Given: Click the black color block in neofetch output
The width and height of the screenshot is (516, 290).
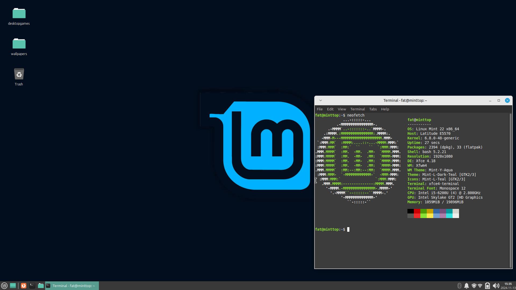Looking at the screenshot, I should coord(410,211).
